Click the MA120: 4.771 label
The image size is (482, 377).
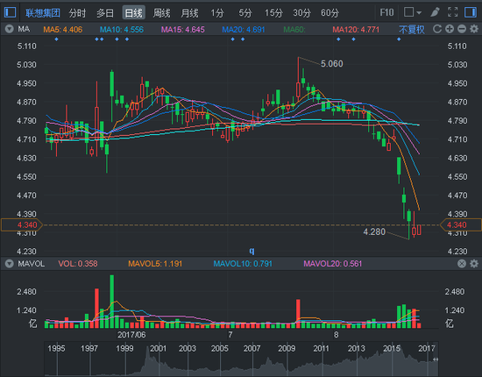click(356, 30)
